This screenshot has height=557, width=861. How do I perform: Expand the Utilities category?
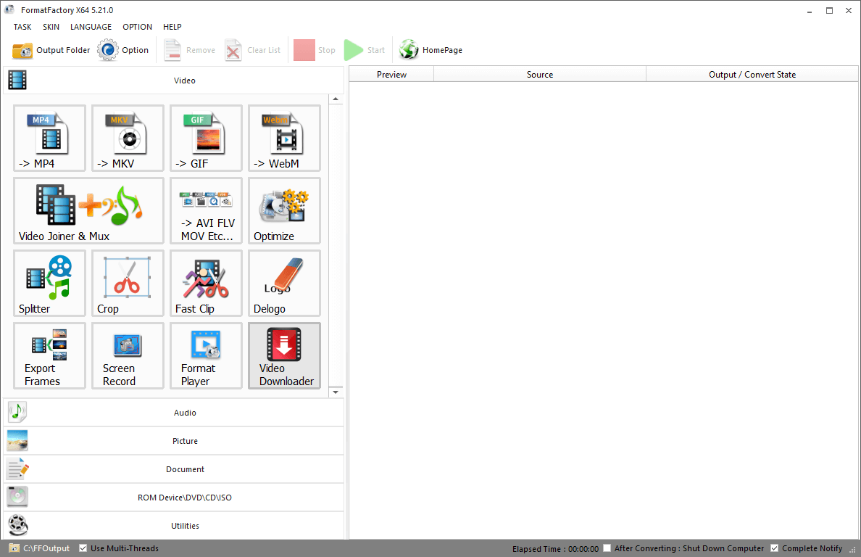[173, 526]
